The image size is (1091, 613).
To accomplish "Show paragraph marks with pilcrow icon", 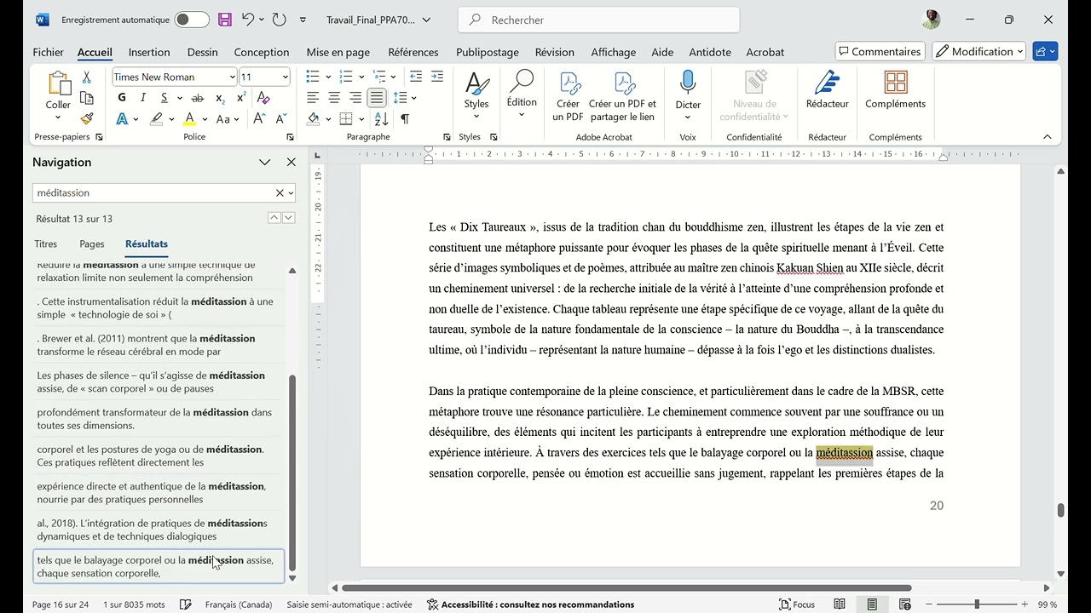I will 405,119.
